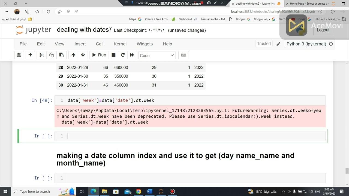
Task: Open the taskbar clock showing 3:03 AM
Action: click(x=329, y=191)
